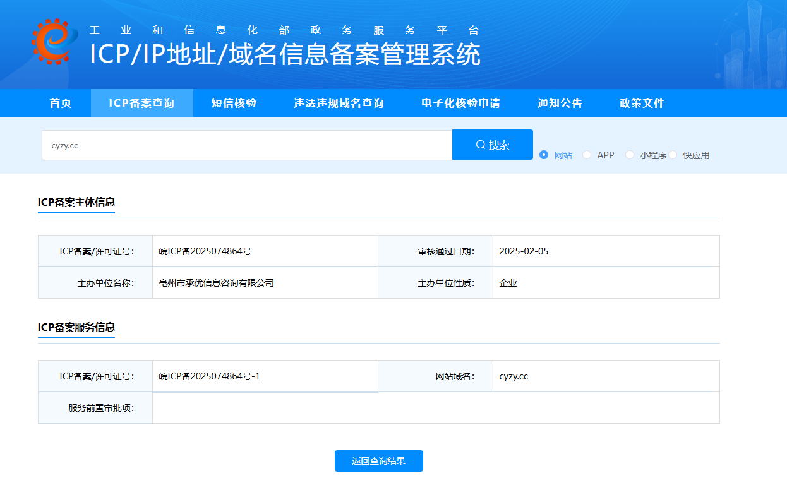The height and width of the screenshot is (502, 787).
Task: Open the 首页 nav tab
Action: (61, 103)
